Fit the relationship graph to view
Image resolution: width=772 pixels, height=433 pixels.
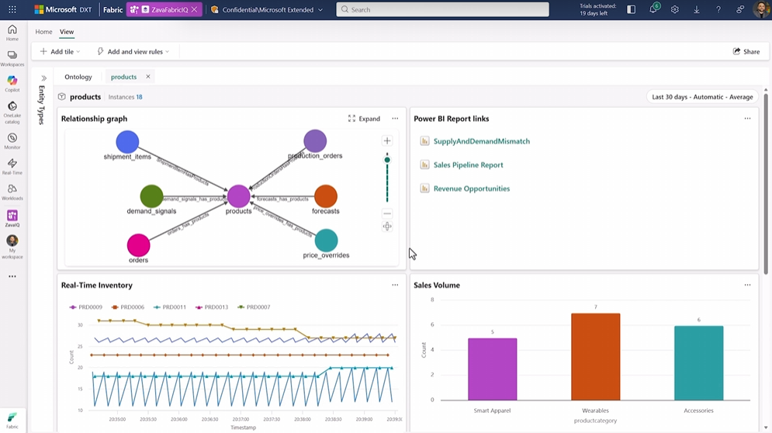(387, 227)
